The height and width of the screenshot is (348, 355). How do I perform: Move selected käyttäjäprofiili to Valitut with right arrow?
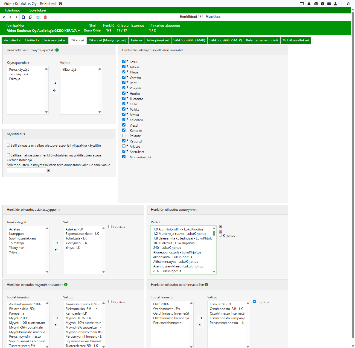coord(55,83)
